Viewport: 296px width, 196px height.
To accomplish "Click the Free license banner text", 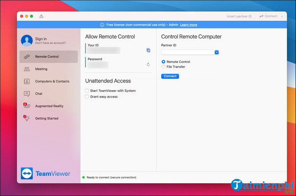I will (142, 25).
